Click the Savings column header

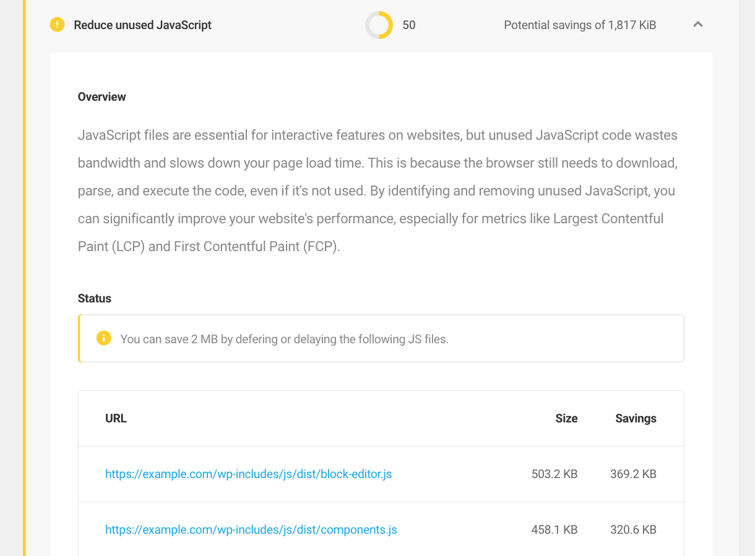(x=636, y=419)
